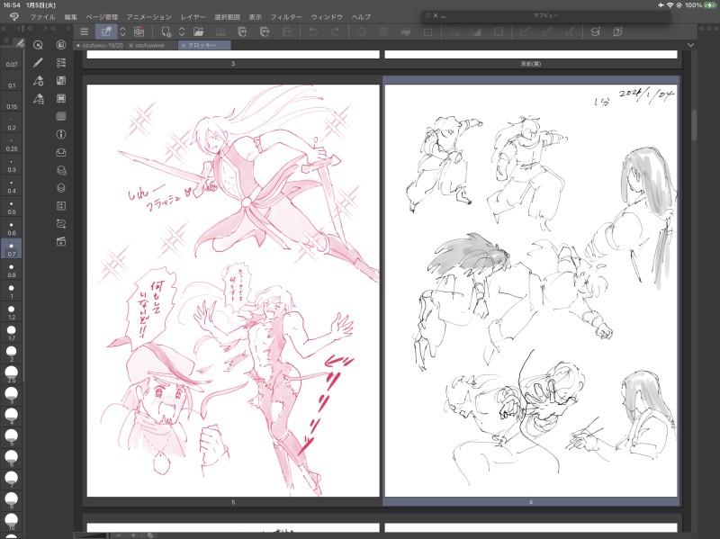720x539 pixels.
Task: Click the stepper arrows beside the Clip Studio icon
Action: pos(122,31)
